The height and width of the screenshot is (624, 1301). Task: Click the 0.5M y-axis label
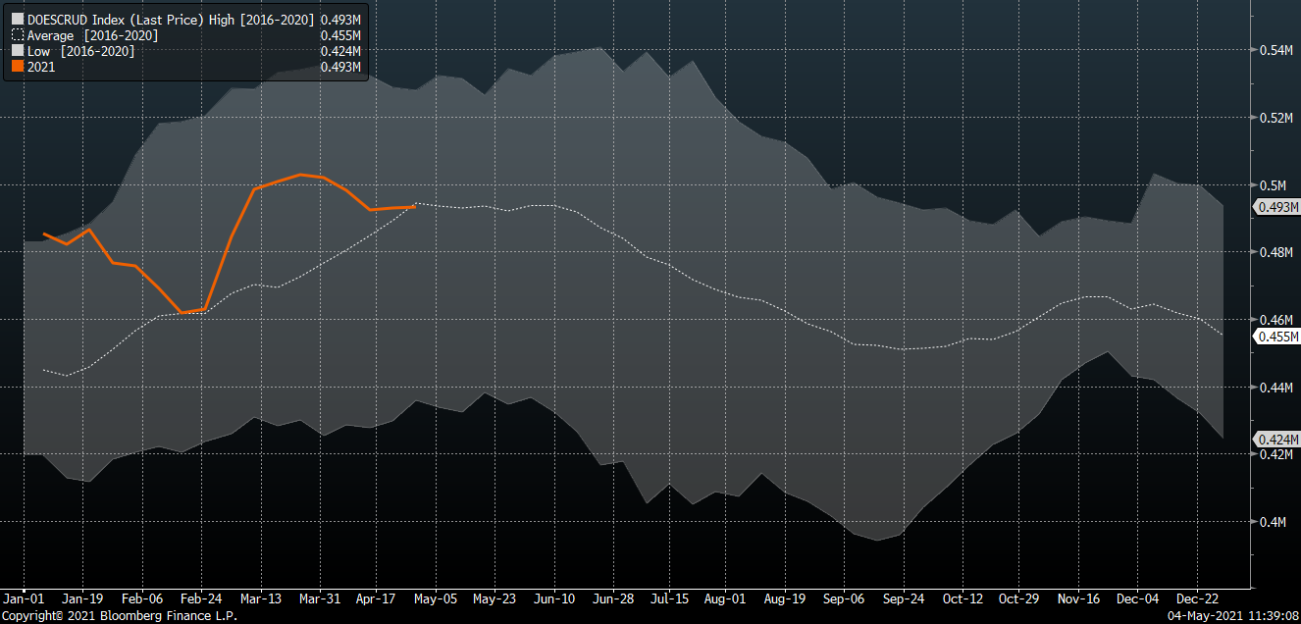point(1273,185)
